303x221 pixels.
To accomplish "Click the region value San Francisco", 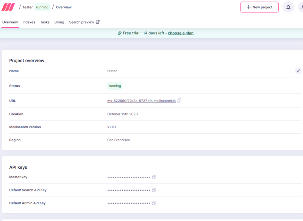I will pos(119,140).
